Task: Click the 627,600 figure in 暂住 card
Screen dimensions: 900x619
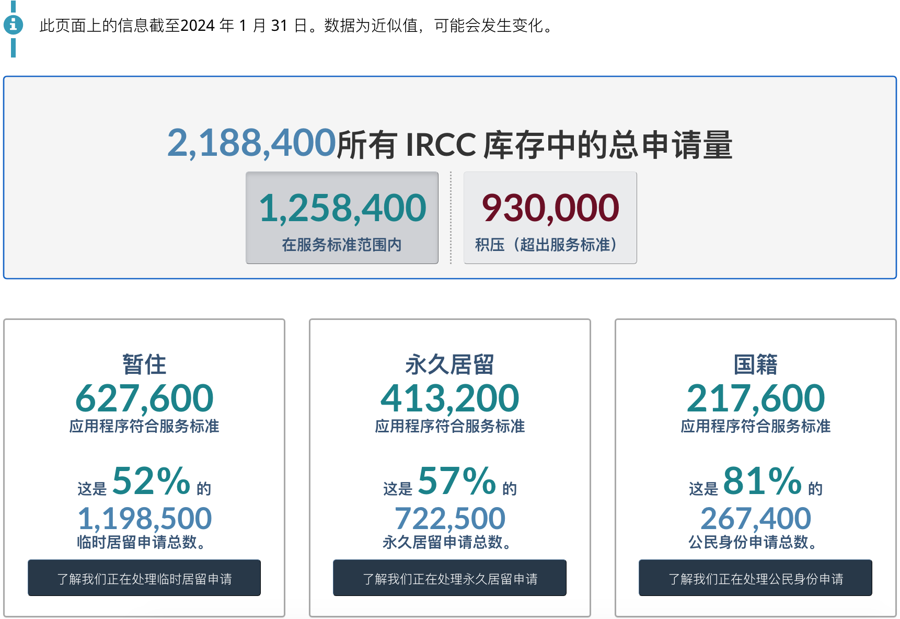Action: (x=144, y=398)
